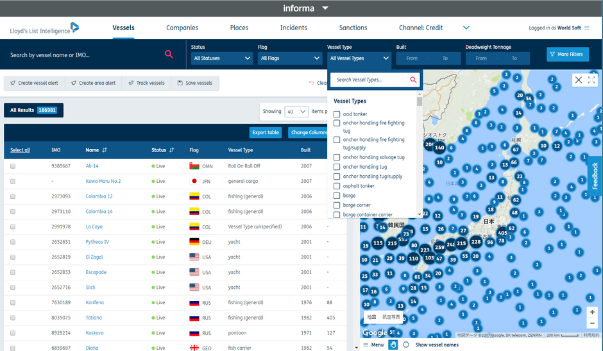Open the All Statuses dropdown
Image resolution: width=603 pixels, height=351 pixels.
222,58
